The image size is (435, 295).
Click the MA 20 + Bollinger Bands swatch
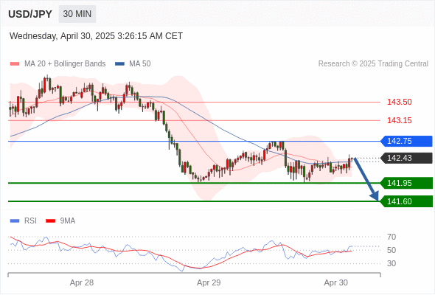pyautogui.click(x=15, y=64)
